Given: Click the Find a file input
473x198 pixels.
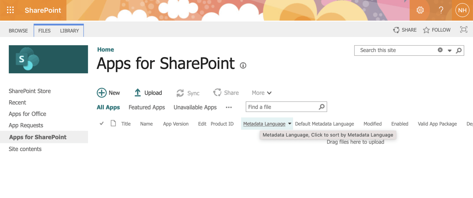Looking at the screenshot, I should [282, 107].
